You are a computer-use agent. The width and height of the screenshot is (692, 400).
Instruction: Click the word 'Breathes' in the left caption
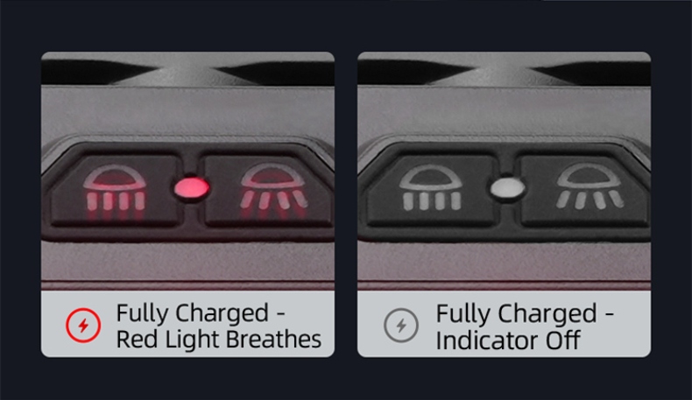point(273,340)
